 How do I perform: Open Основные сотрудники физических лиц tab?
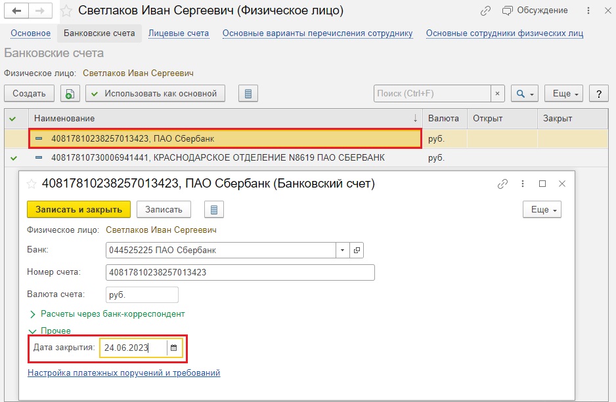point(504,33)
